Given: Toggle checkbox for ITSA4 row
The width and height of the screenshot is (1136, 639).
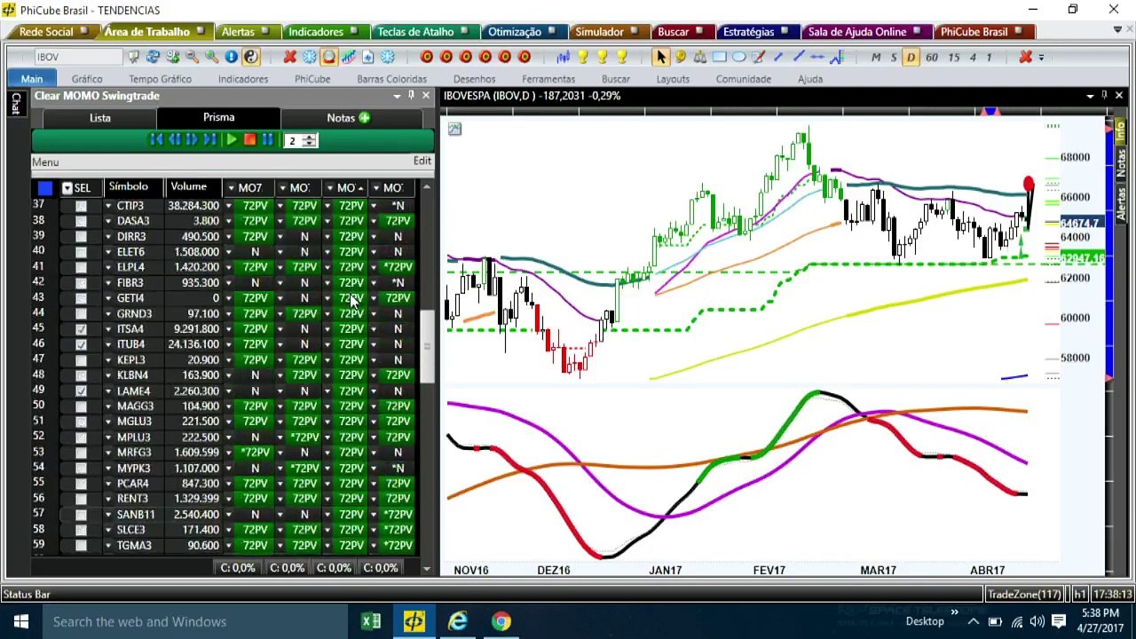Looking at the screenshot, I should tap(81, 329).
